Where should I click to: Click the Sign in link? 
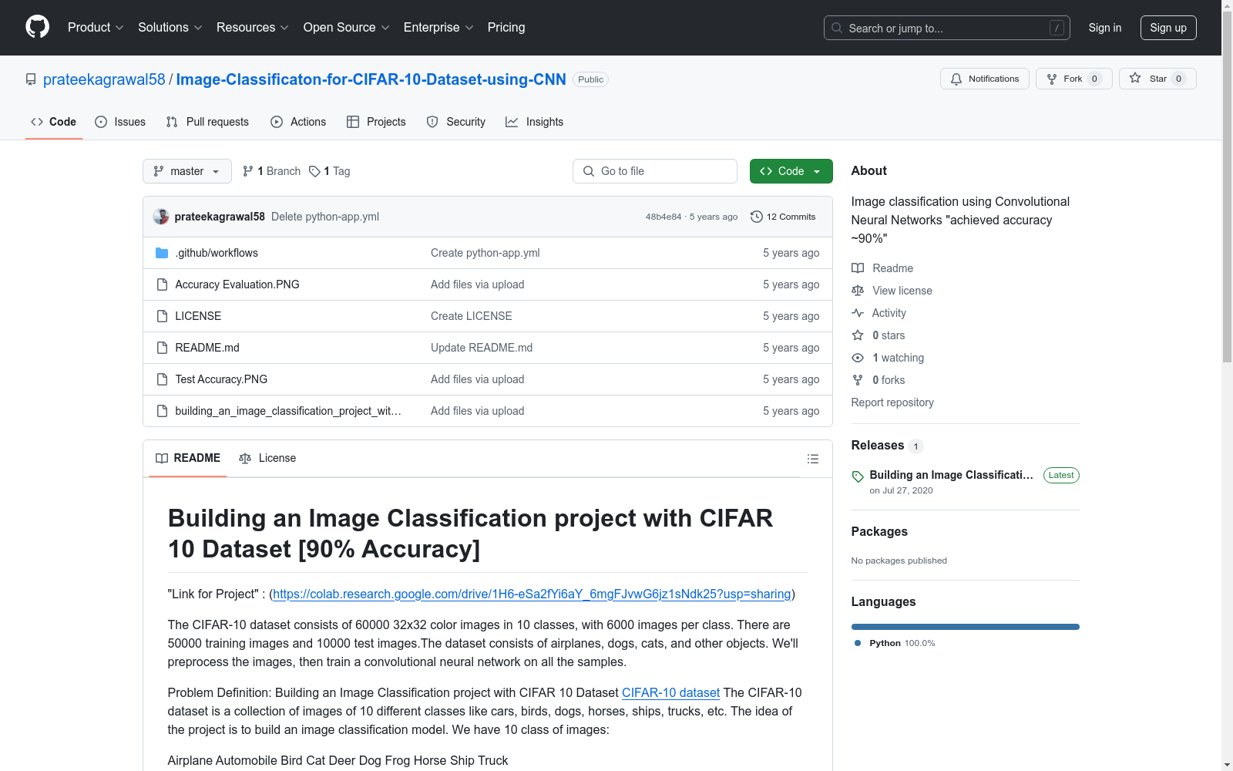1105,28
